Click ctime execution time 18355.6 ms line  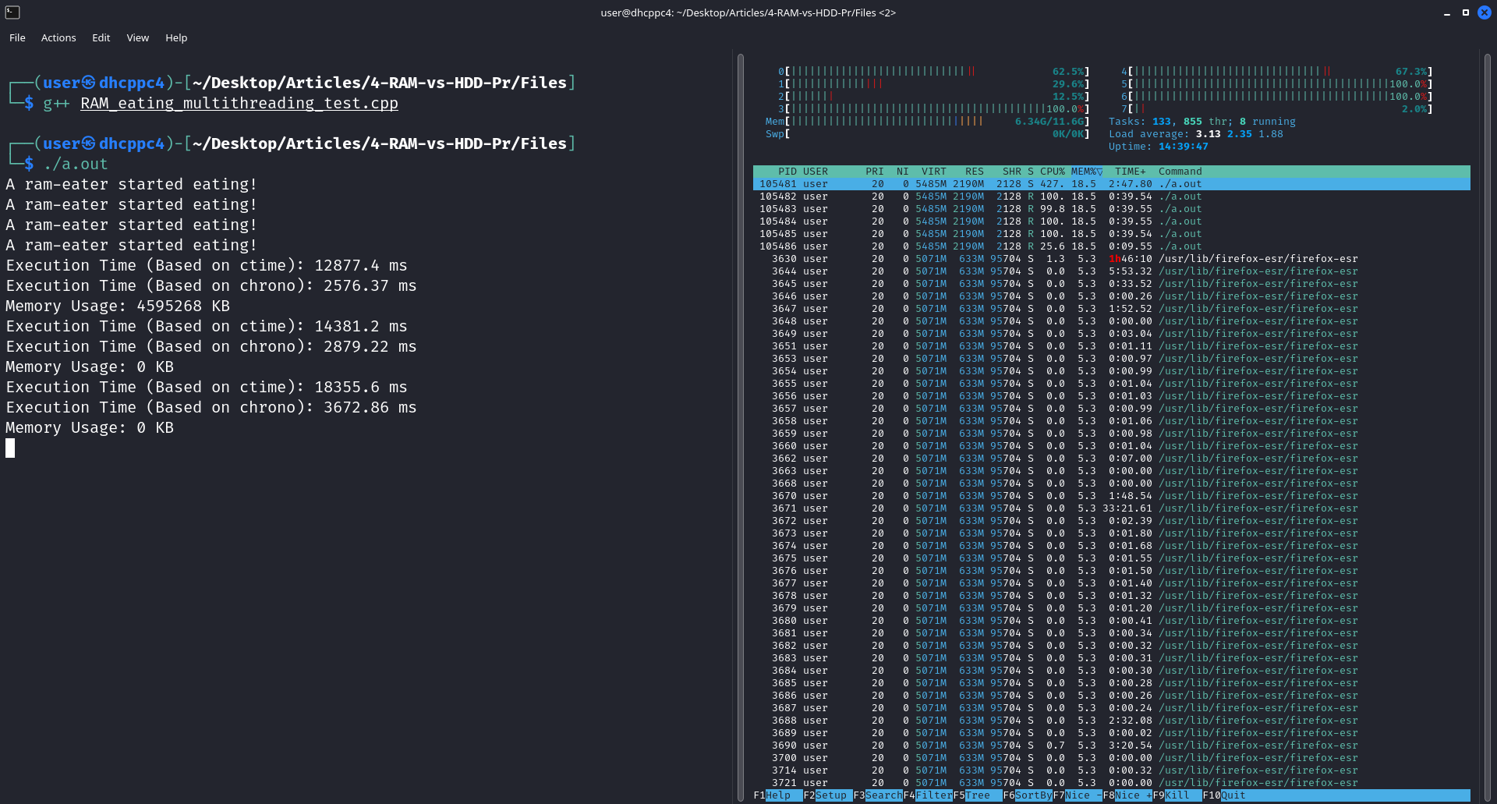207,387
